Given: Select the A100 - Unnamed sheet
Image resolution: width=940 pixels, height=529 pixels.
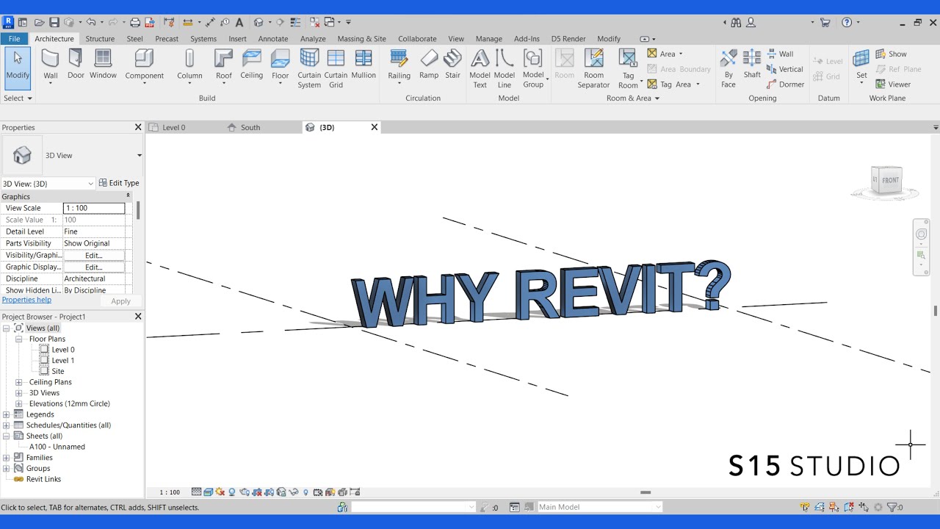Looking at the screenshot, I should [x=57, y=447].
